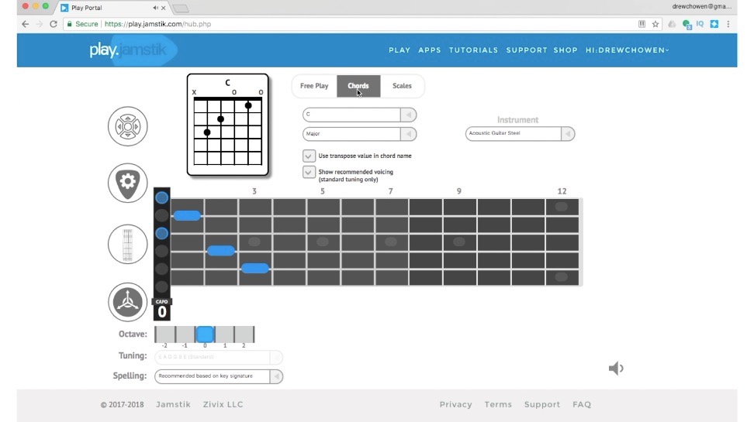Image resolution: width=754 pixels, height=422 pixels.
Task: Switch to the Scales tab
Action: [402, 86]
